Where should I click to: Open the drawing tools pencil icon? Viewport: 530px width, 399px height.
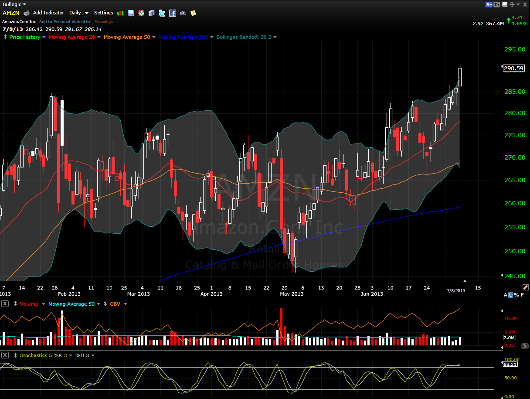click(525, 287)
